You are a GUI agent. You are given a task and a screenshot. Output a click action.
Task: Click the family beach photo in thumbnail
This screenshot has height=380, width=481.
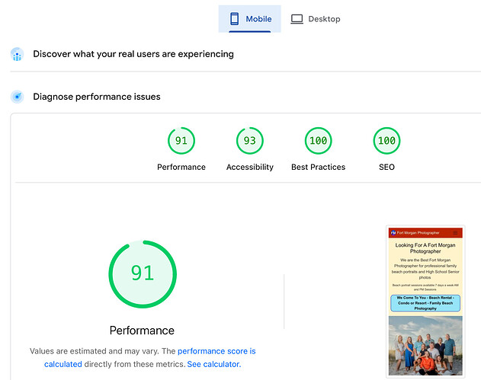[x=425, y=346]
